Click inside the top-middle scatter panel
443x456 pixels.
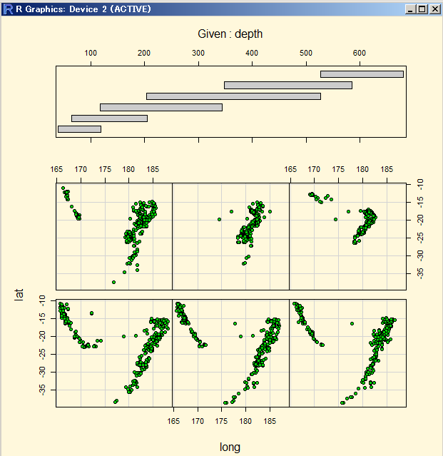[230, 235]
